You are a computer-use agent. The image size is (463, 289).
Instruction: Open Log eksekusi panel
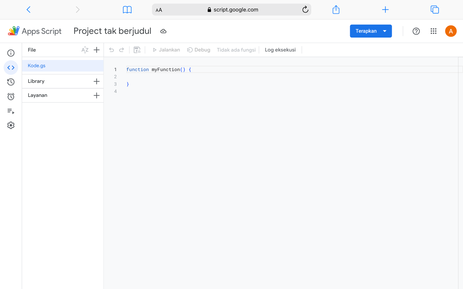(x=280, y=50)
